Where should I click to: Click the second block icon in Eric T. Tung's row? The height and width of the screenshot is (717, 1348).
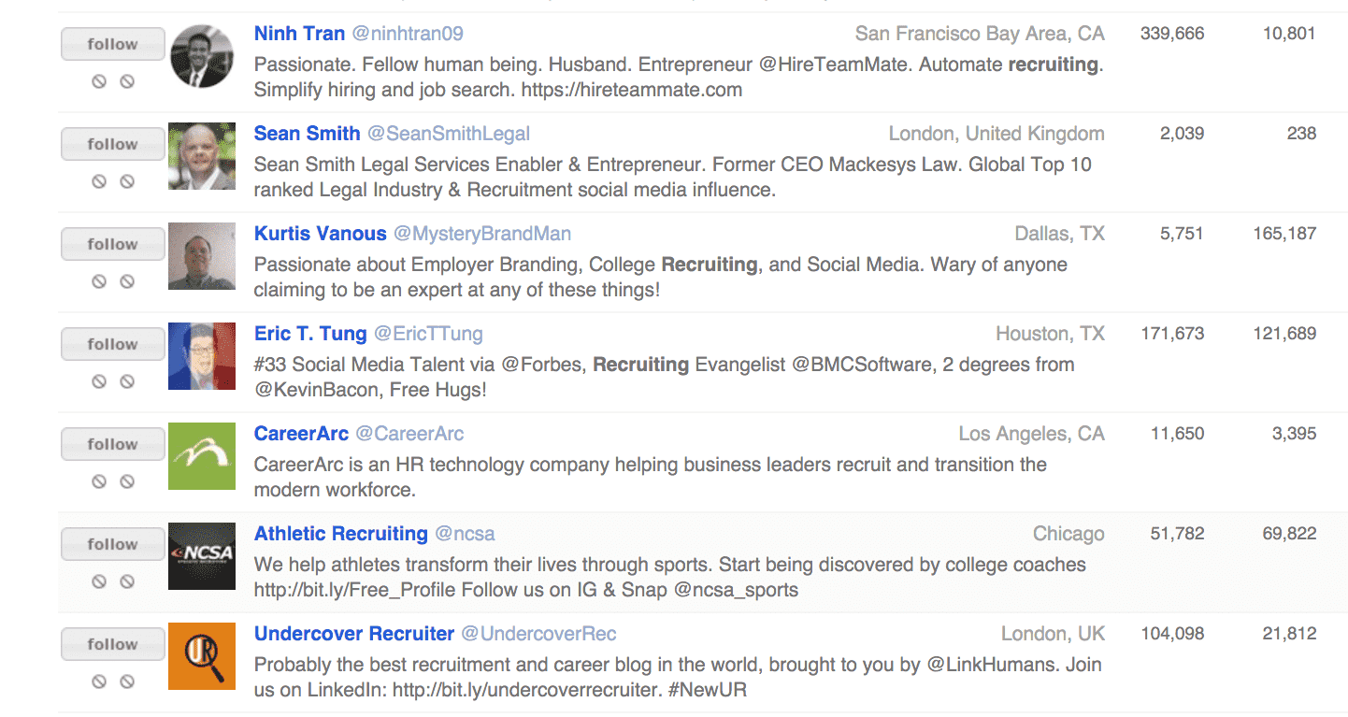pyautogui.click(x=127, y=381)
